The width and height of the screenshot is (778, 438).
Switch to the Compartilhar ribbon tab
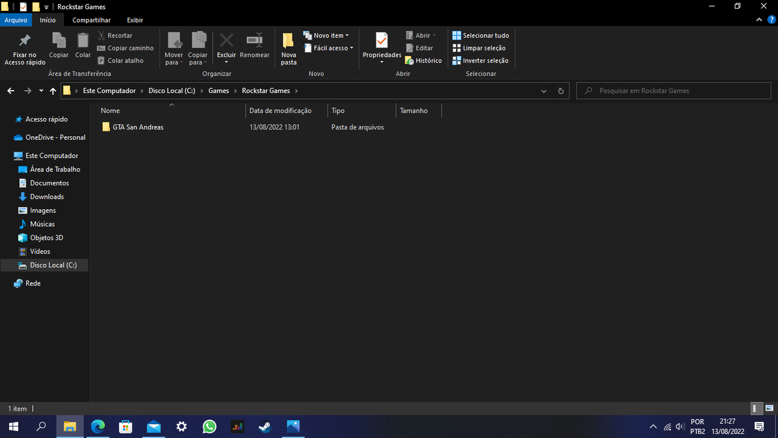91,20
